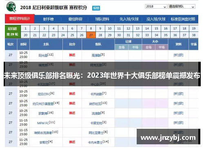Select round 10 in round selector

coord(110,29)
